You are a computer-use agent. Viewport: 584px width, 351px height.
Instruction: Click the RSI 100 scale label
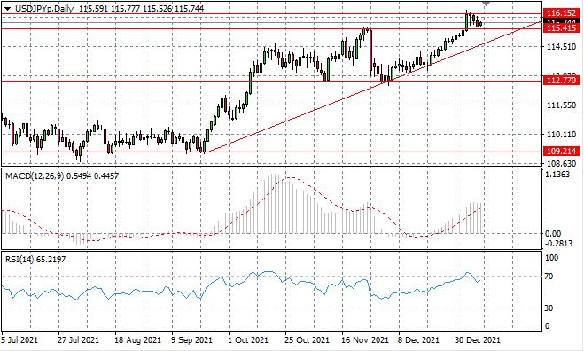[551, 258]
